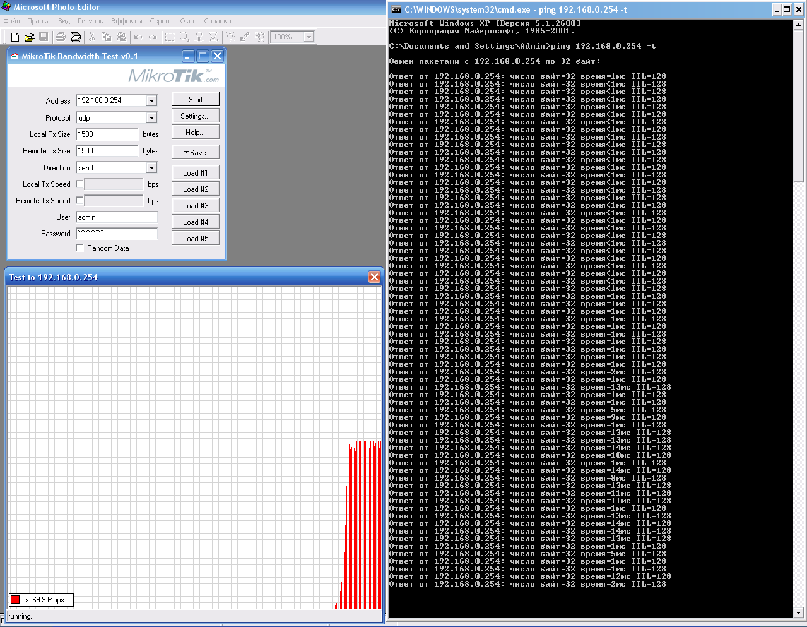Open the Address combo box dropdown arrow
The image size is (807, 627).
click(151, 101)
